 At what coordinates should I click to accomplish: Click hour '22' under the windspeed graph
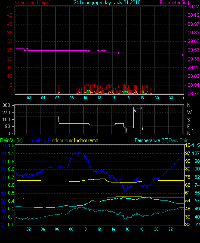[x=171, y=98]
